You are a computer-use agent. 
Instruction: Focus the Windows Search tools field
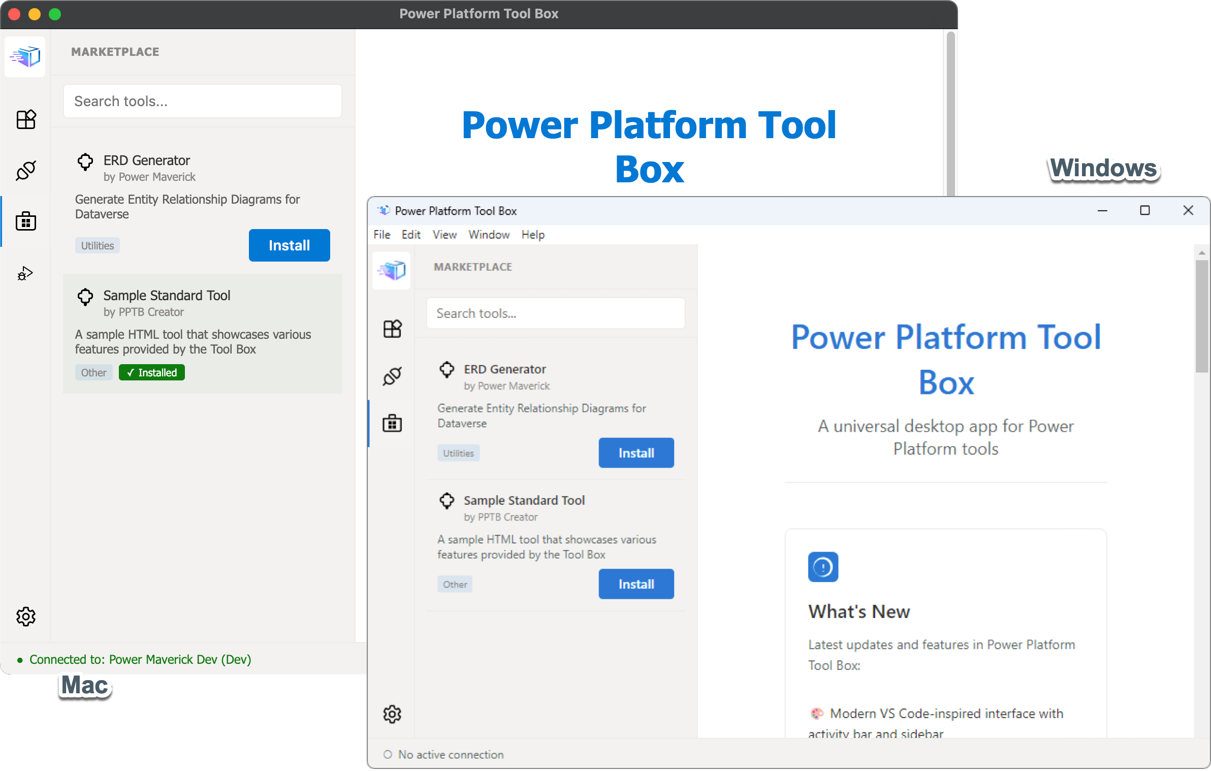pos(556,313)
